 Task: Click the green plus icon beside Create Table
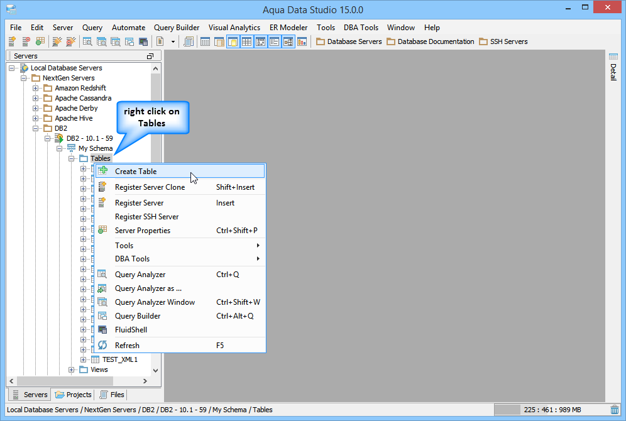click(103, 170)
